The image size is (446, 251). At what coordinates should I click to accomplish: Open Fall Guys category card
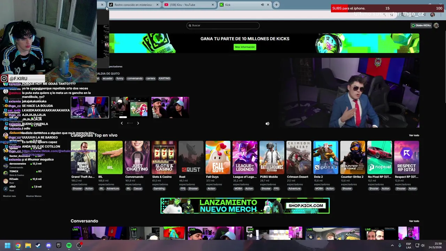[x=218, y=158]
